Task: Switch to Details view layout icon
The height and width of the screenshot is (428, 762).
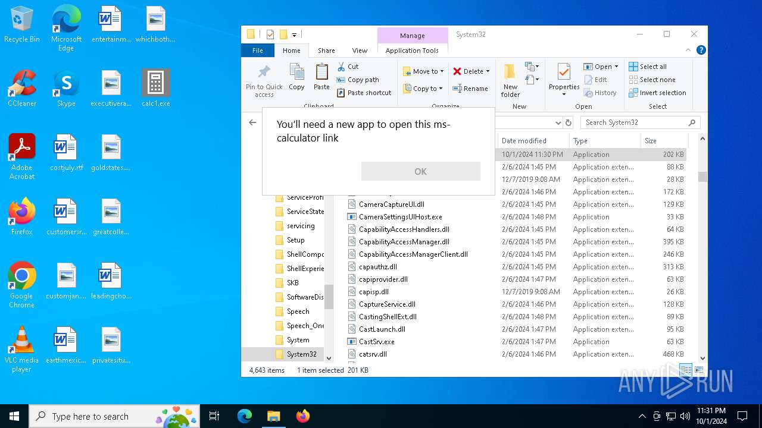Action: 686,370
